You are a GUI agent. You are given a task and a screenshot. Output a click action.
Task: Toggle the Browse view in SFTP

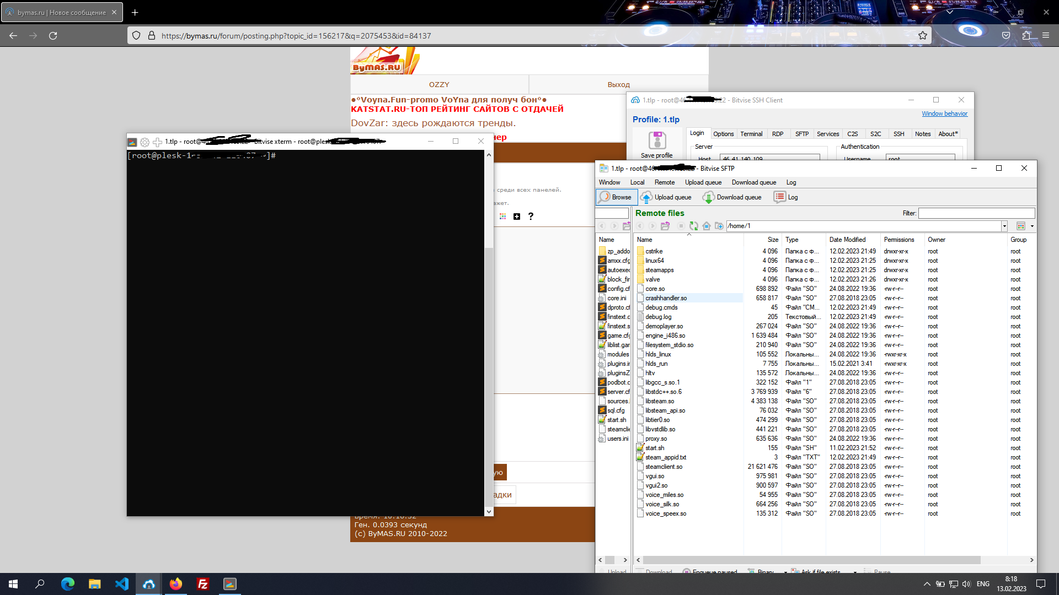(x=616, y=197)
